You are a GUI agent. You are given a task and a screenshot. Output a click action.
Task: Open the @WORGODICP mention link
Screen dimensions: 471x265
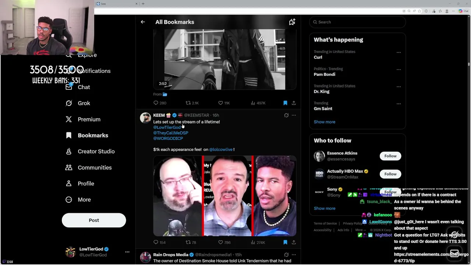coord(168,138)
